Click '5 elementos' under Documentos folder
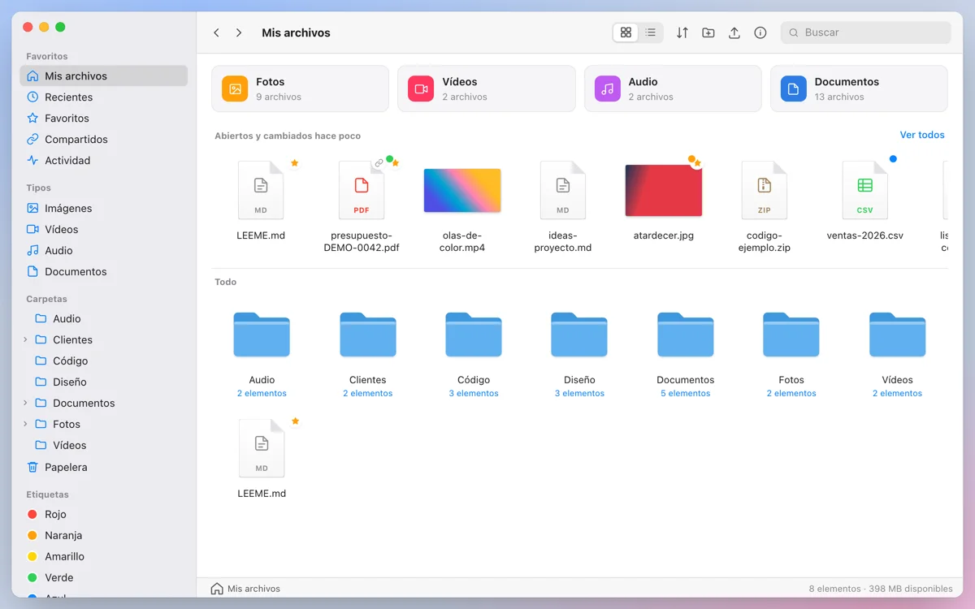975x609 pixels. pos(686,393)
